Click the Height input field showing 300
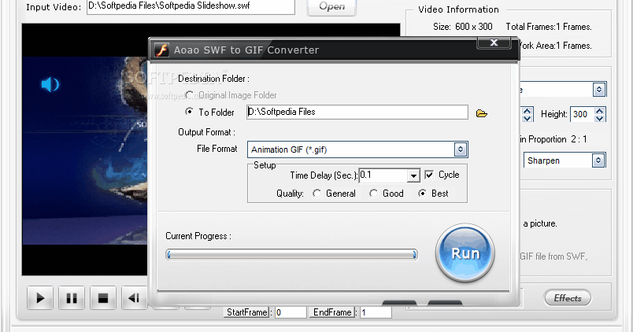 tap(582, 114)
